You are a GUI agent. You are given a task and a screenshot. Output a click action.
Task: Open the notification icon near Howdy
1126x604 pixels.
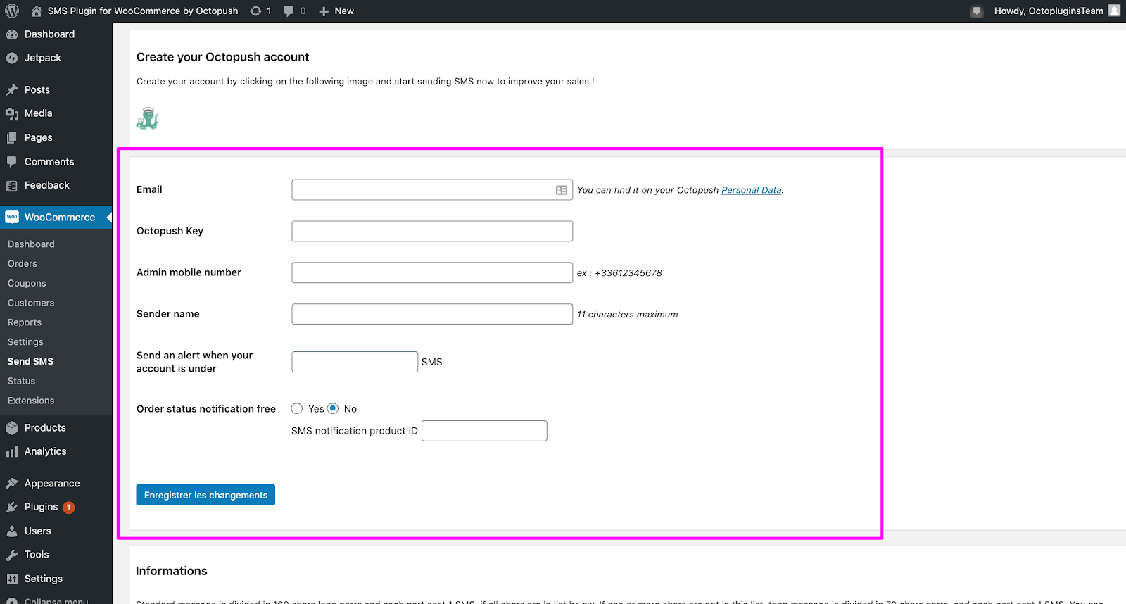976,11
